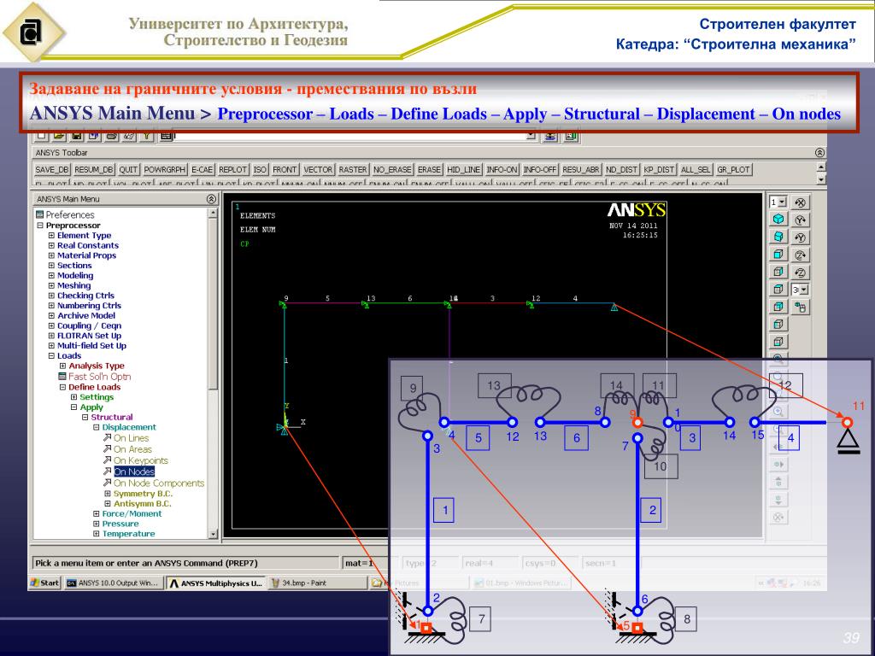The width and height of the screenshot is (875, 656).
Task: Collapse the Define Loads node
Action: point(62,387)
